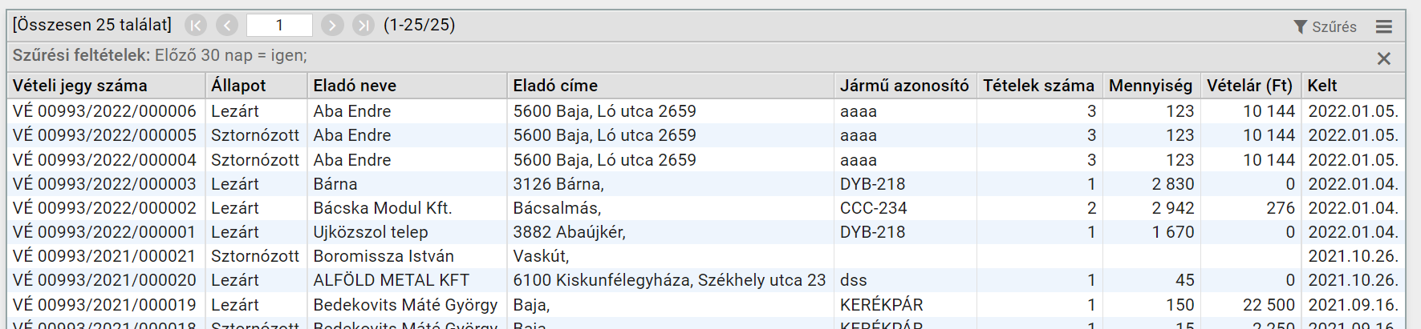This screenshot has width=1421, height=329.
Task: Click the page number input field
Action: pyautogui.click(x=279, y=26)
